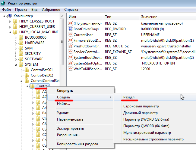
Task: Expand the HARDWARE key arrow
Action: (x=16, y=43)
